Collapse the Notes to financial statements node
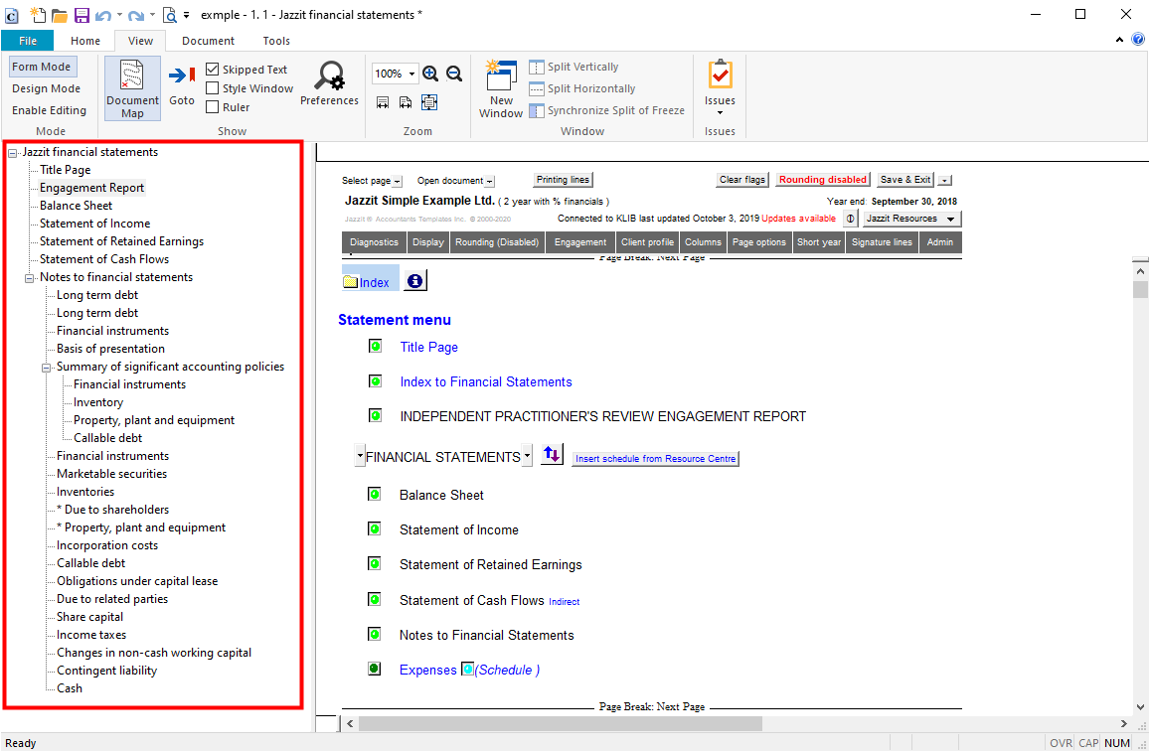The height and width of the screenshot is (752, 1150). [30, 278]
